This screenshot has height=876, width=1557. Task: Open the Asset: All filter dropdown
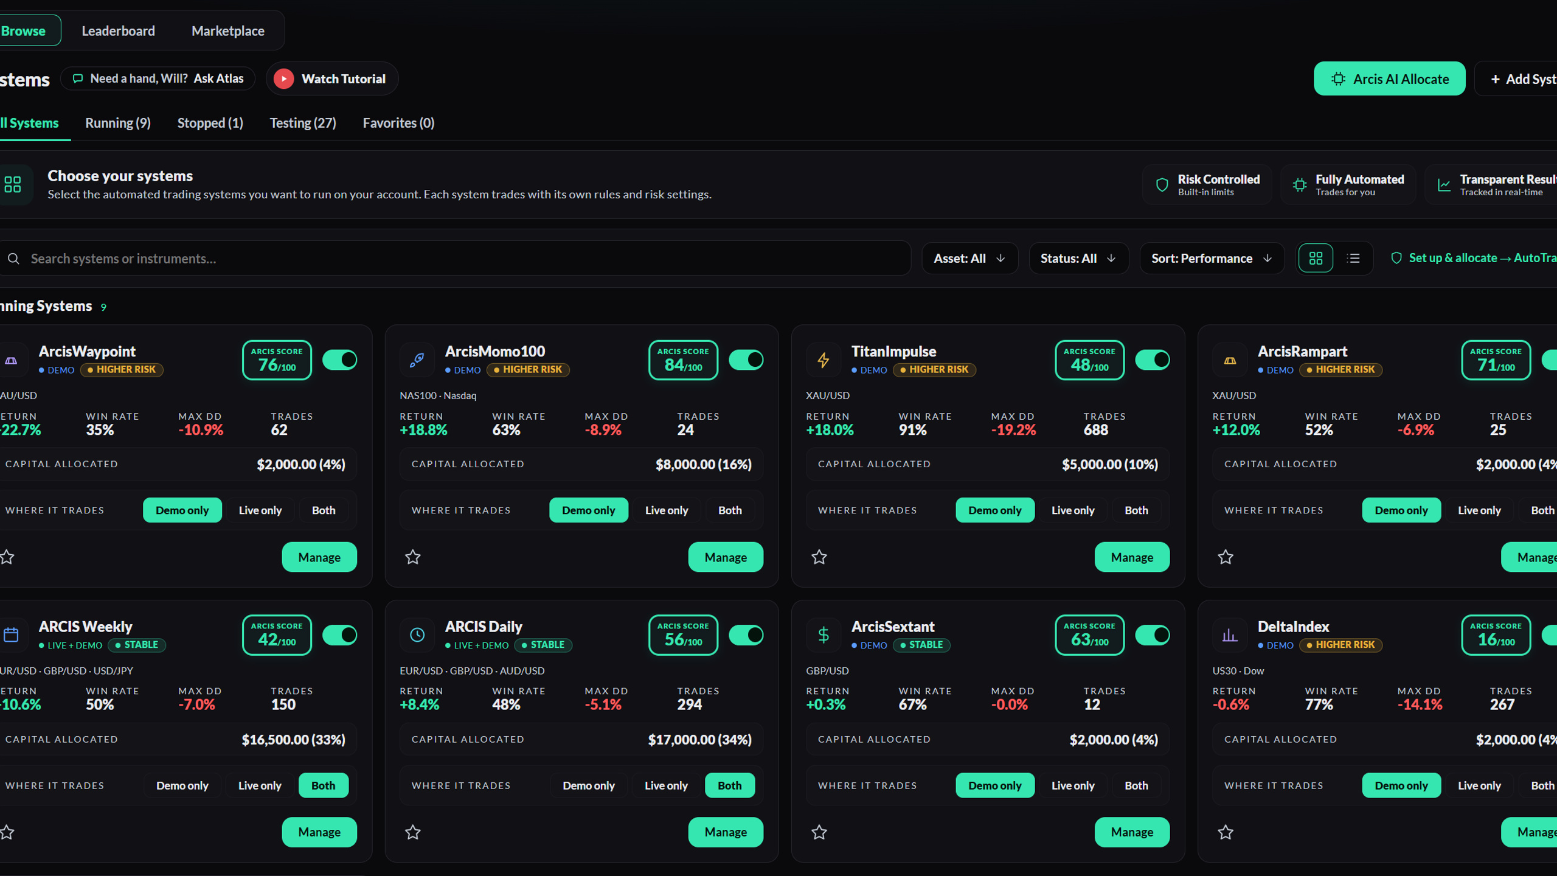[x=969, y=259]
